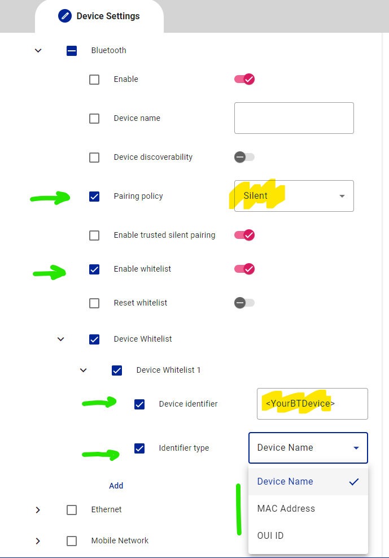
Task: Open the Pairing policy dropdown
Action: click(x=294, y=196)
